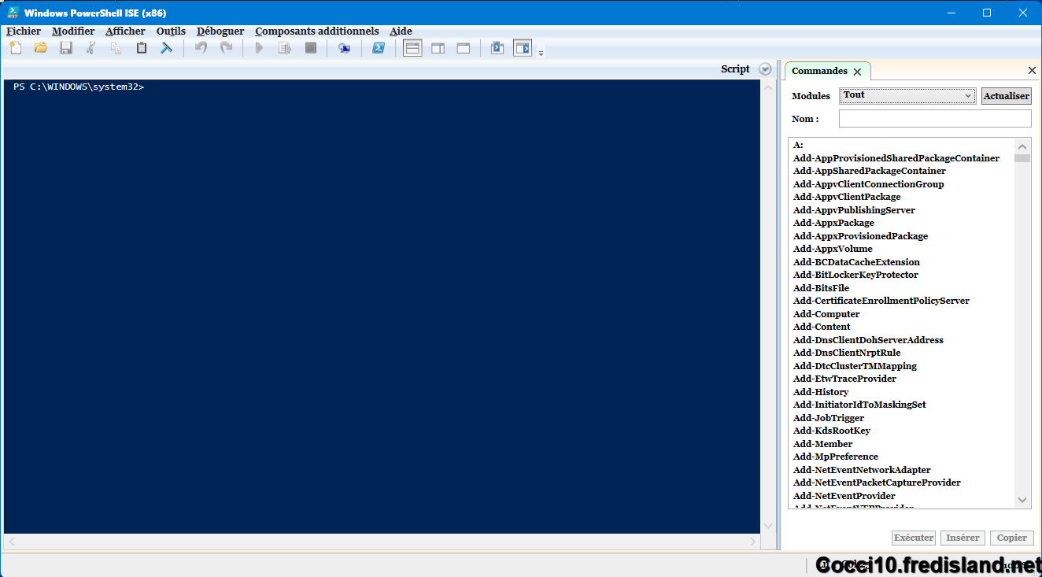Viewport: 1042px width, 577px height.
Task: Select Add-Computer in the command list
Action: tap(826, 314)
